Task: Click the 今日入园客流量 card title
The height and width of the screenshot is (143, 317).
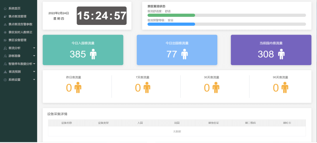Action: pos(83,43)
